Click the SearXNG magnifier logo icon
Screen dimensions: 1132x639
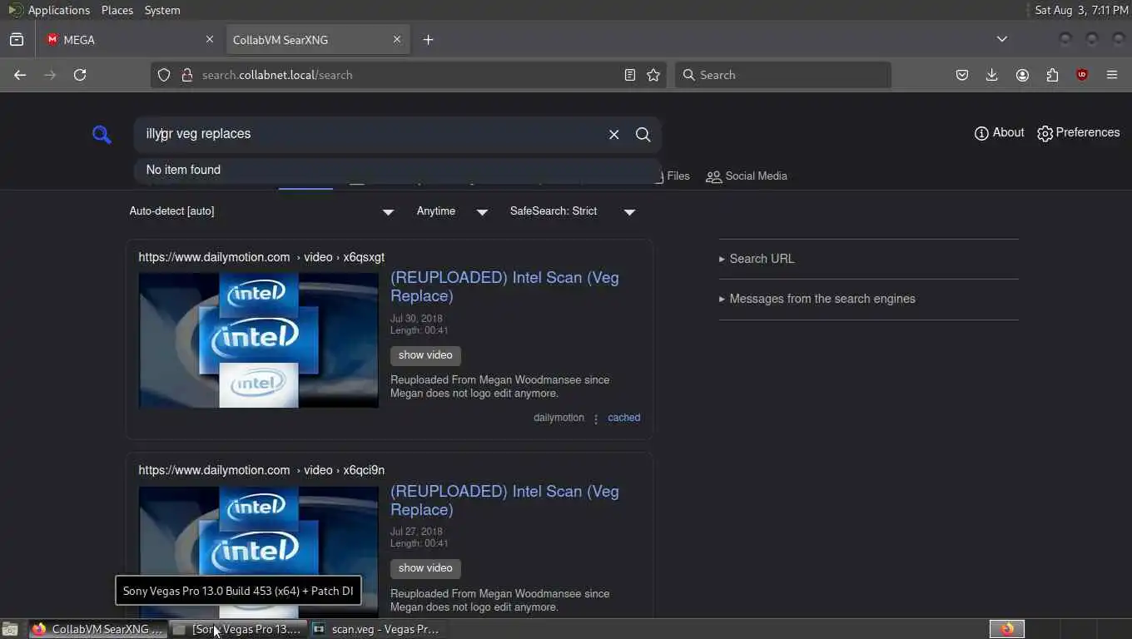[102, 134]
